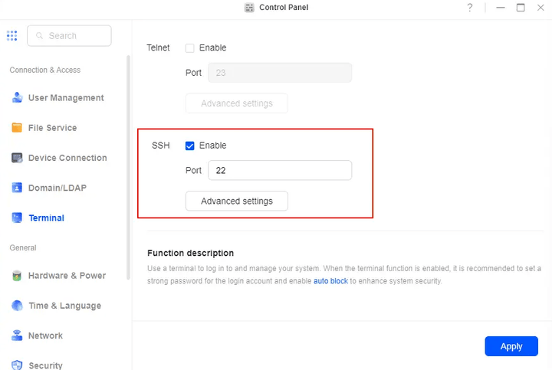Click the Device Connection icon
This screenshot has width=552, height=370.
(x=17, y=158)
